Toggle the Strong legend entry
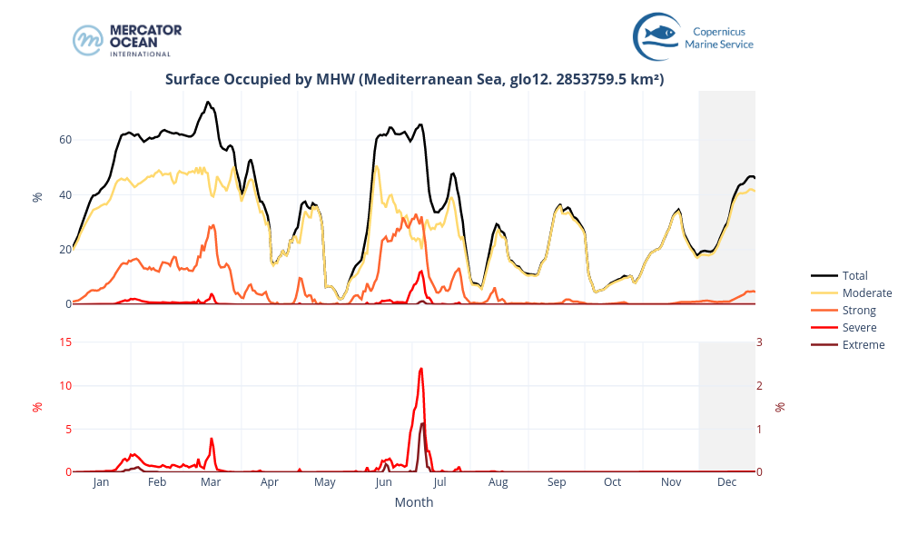Image resolution: width=908 pixels, height=545 pixels. coord(859,310)
